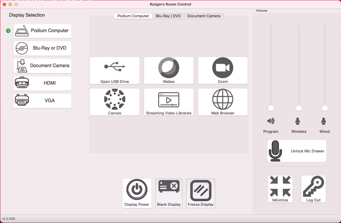Screen dimensions: 341x223
Task: Switch to the Document Camera tab
Action: click(x=204, y=16)
